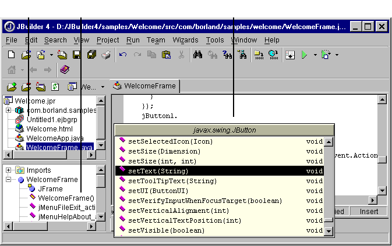The image size is (392, 246).
Task: Click the completion list scroll down arrow
Action: (x=329, y=231)
